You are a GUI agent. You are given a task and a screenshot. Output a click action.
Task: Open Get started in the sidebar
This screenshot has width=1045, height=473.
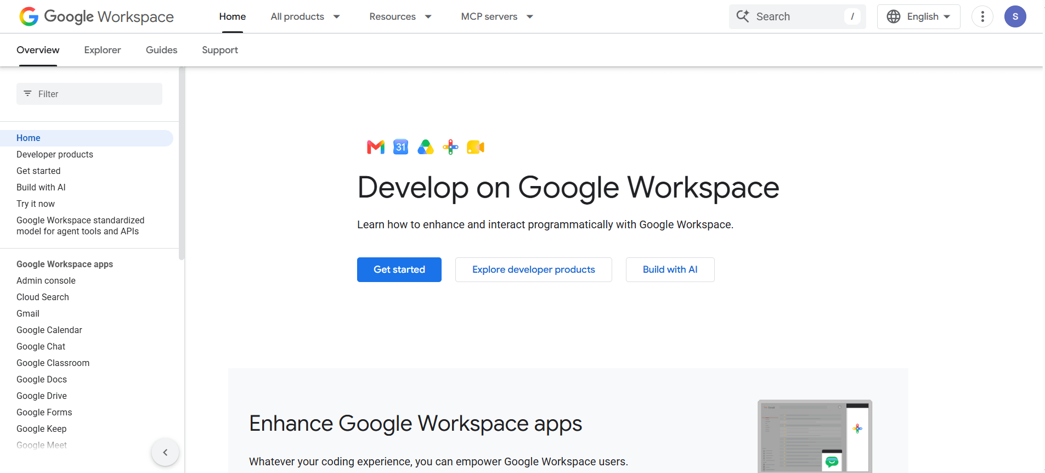pos(38,171)
